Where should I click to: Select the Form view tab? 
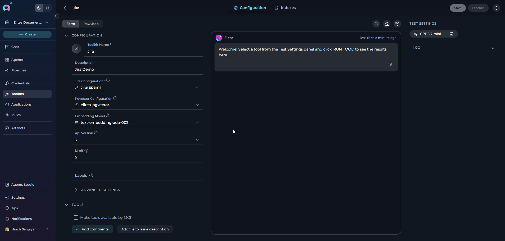click(71, 24)
